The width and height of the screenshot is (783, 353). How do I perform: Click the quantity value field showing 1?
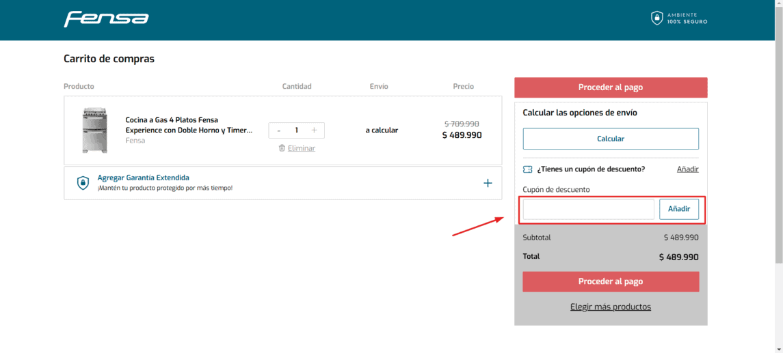(296, 130)
